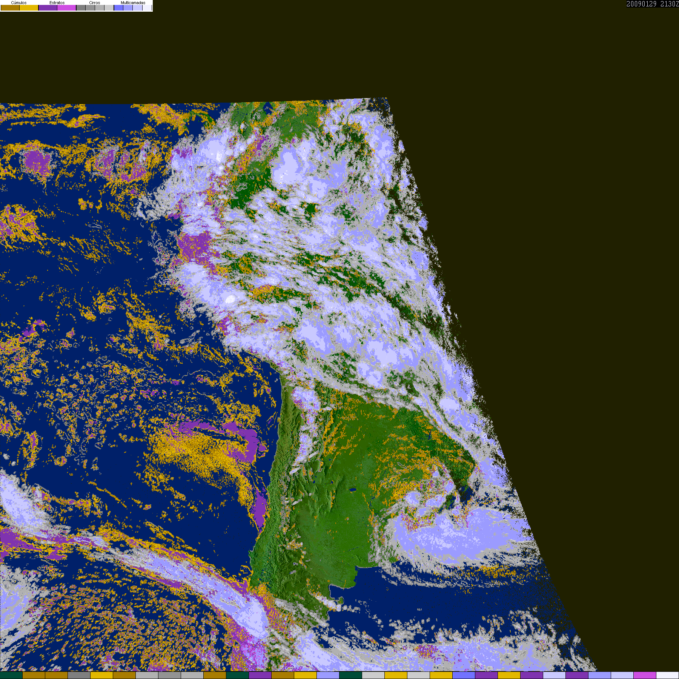Screen dimensions: 679x679
Task: Select the Multicamadas legend label
Action: [133, 3]
